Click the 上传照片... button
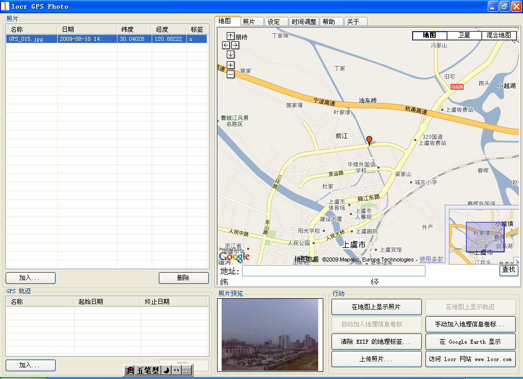Viewport: 523px width, 379px height. pos(376,359)
